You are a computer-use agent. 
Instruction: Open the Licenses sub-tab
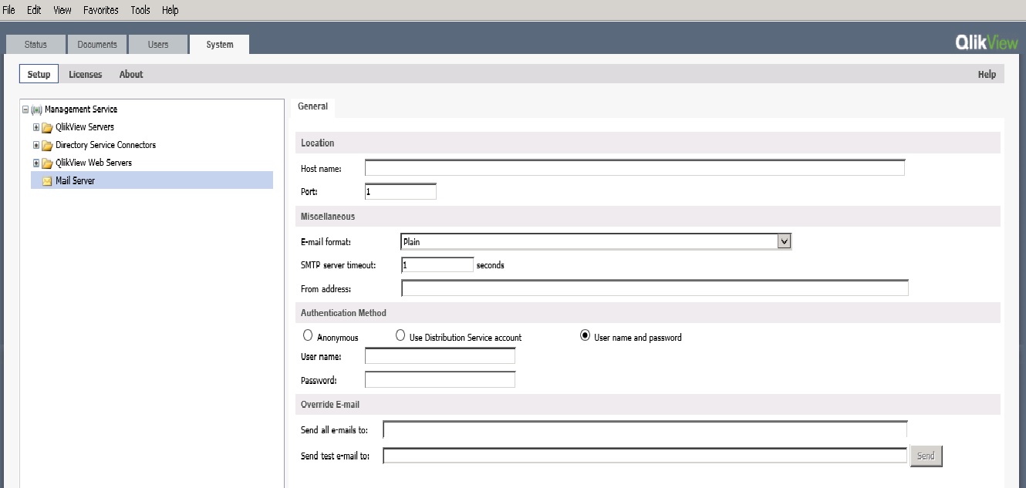[x=85, y=75]
